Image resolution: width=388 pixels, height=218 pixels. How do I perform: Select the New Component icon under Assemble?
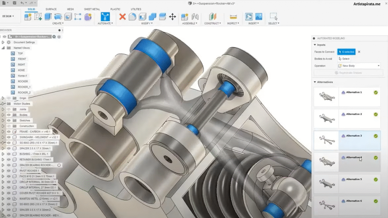(185, 17)
